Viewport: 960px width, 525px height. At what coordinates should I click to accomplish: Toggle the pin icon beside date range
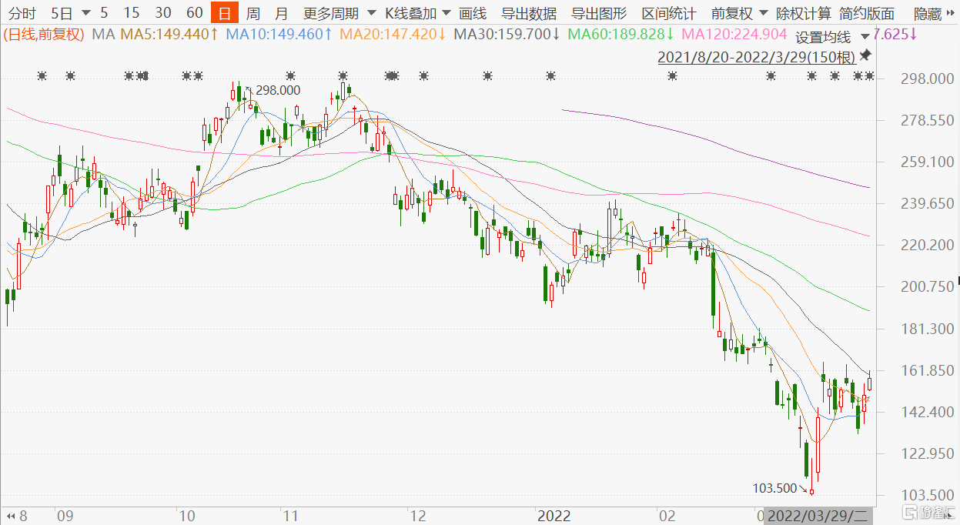pos(865,55)
